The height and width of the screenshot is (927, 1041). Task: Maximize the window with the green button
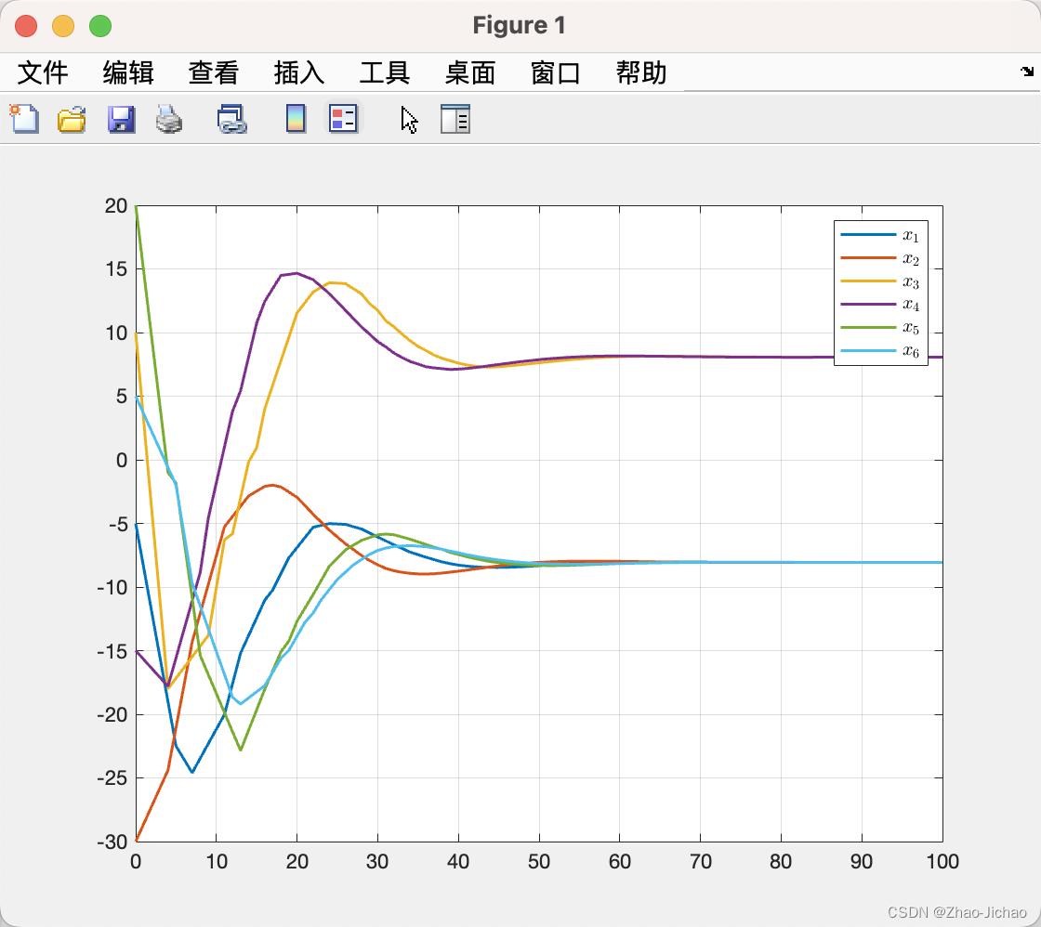100,26
